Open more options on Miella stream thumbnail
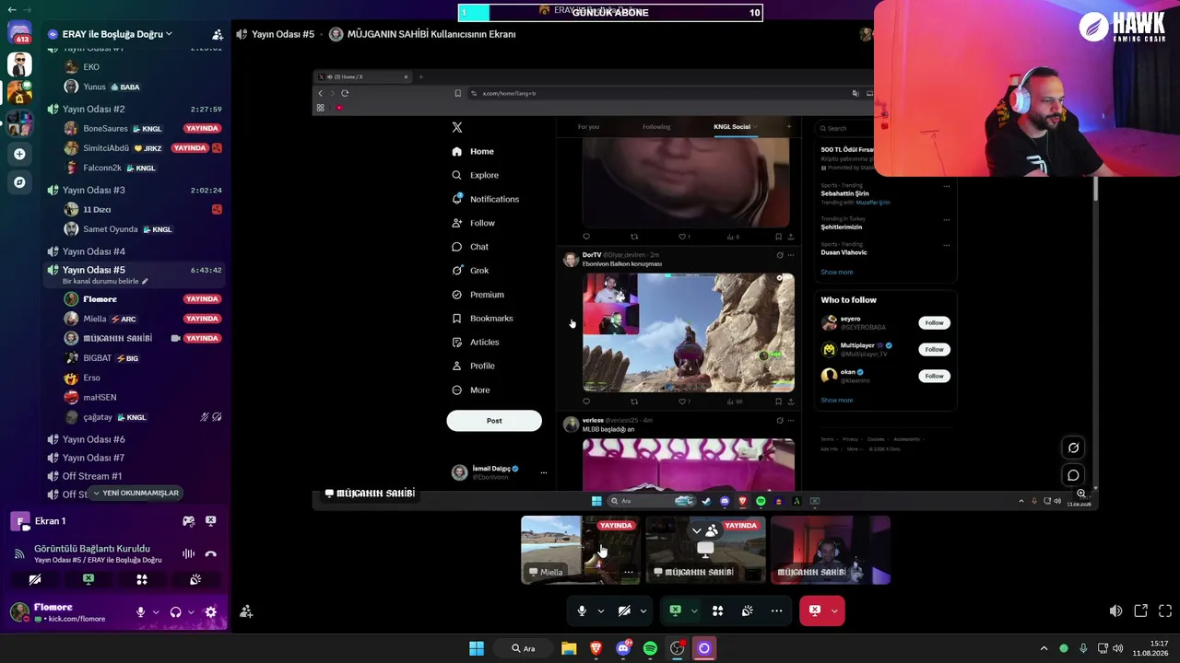 (629, 572)
